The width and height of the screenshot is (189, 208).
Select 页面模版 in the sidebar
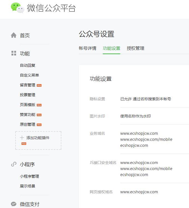(x=28, y=105)
